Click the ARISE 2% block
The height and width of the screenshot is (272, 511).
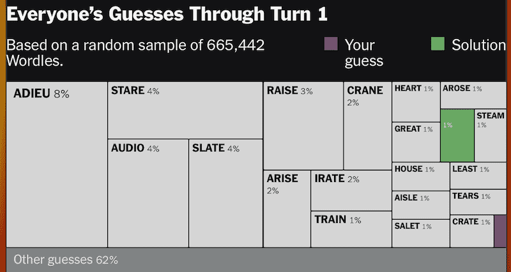(287, 209)
